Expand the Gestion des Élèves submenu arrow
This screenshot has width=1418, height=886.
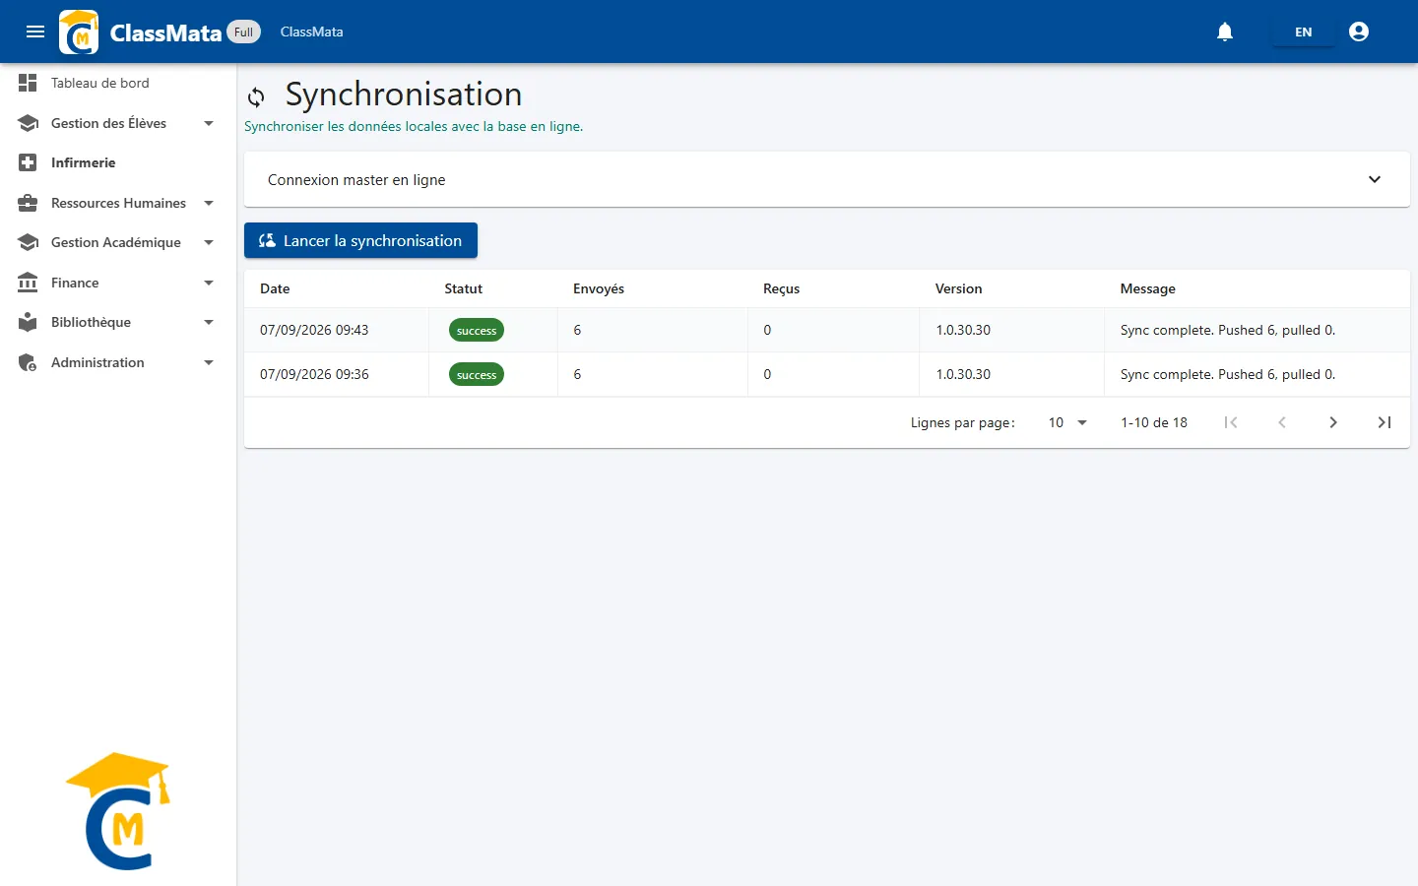click(209, 123)
